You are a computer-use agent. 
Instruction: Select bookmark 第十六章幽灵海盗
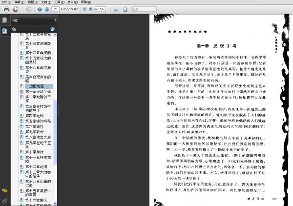[38, 69]
